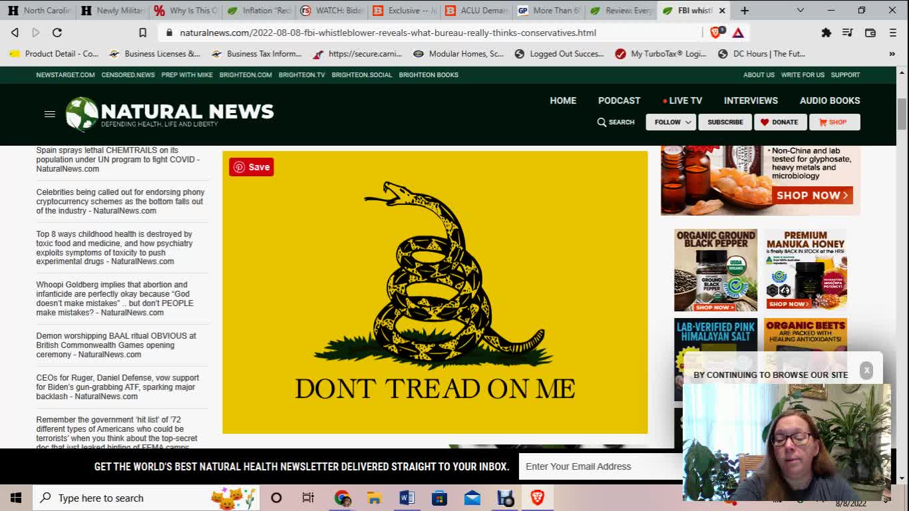Reload the current page
The width and height of the screenshot is (909, 511).
(x=57, y=33)
